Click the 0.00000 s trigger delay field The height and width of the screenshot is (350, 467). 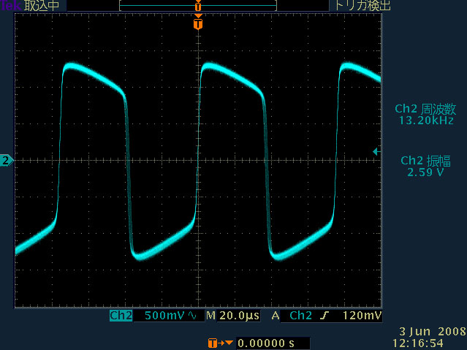[267, 343]
